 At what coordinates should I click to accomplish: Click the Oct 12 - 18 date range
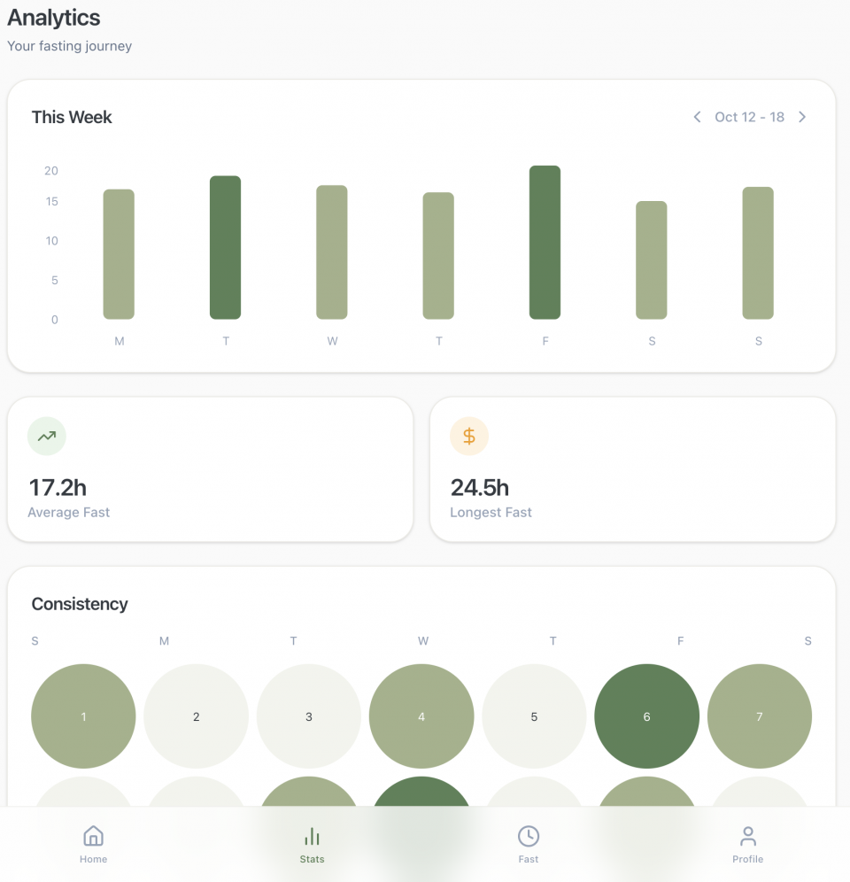(x=749, y=117)
